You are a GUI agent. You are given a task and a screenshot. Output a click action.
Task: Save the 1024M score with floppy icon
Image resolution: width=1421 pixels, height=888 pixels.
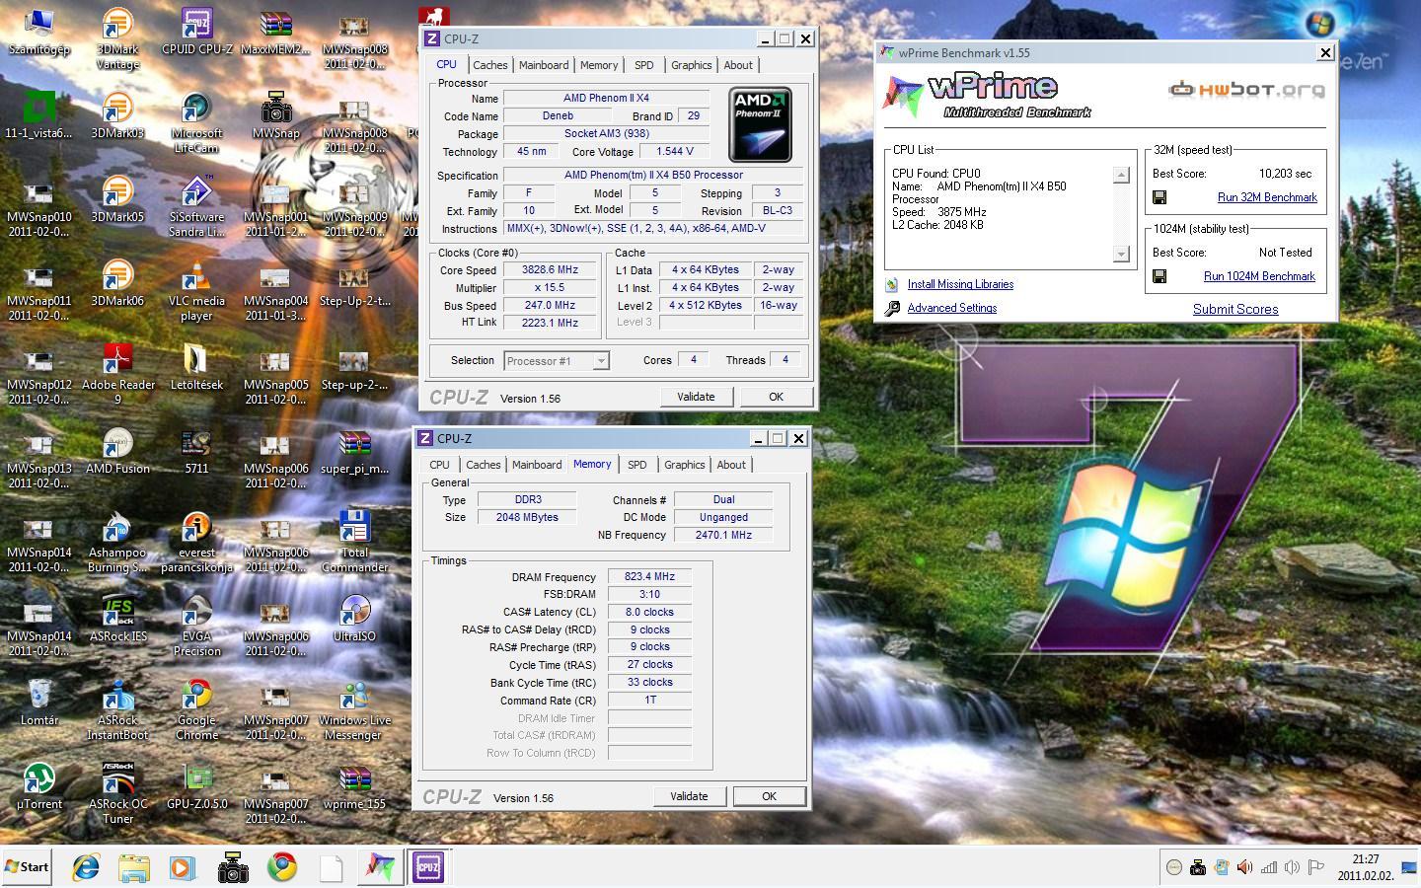pyautogui.click(x=1159, y=276)
